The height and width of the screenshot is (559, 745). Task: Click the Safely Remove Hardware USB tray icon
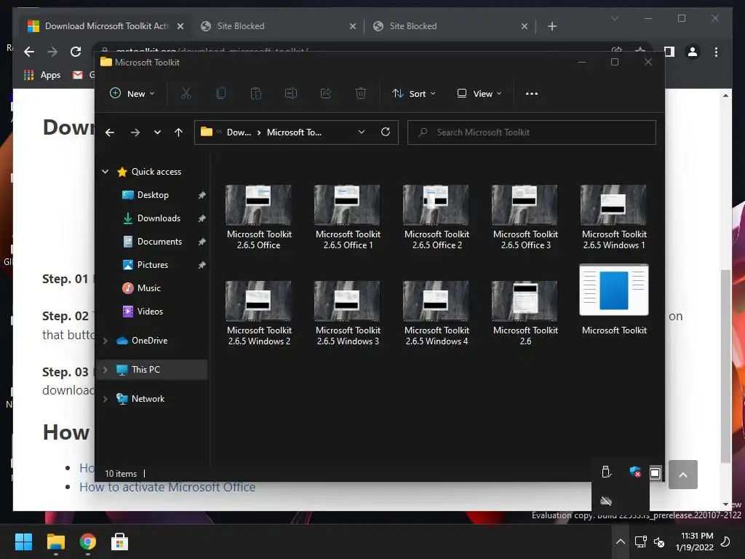(606, 472)
